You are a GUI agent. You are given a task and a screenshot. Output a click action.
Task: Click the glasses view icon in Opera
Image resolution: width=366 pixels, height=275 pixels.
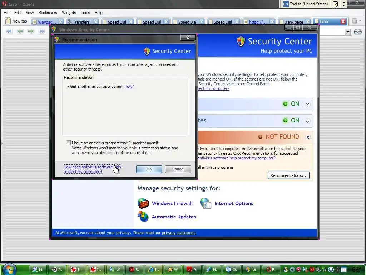click(357, 32)
